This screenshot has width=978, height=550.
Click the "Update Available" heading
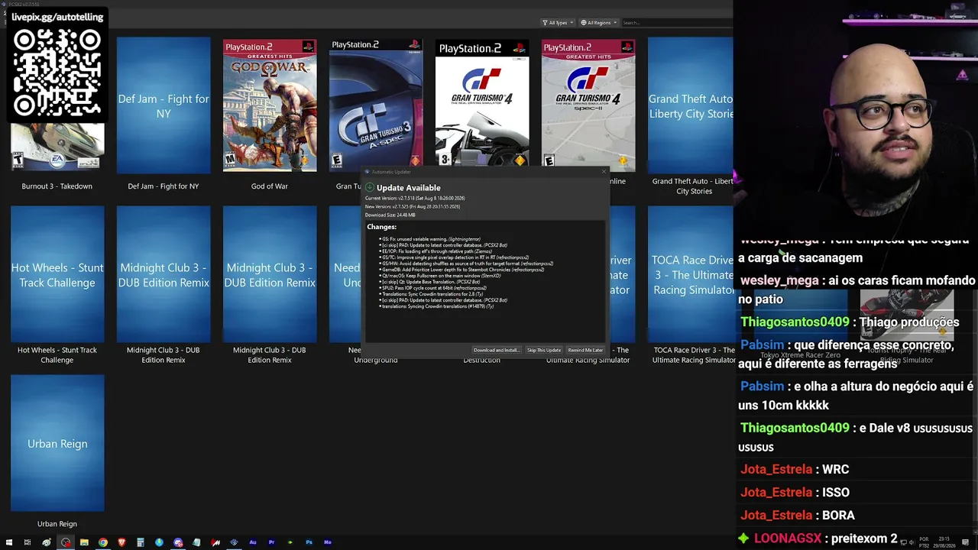pos(409,188)
